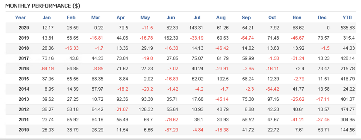Select the Jan column header

[x=47, y=18]
